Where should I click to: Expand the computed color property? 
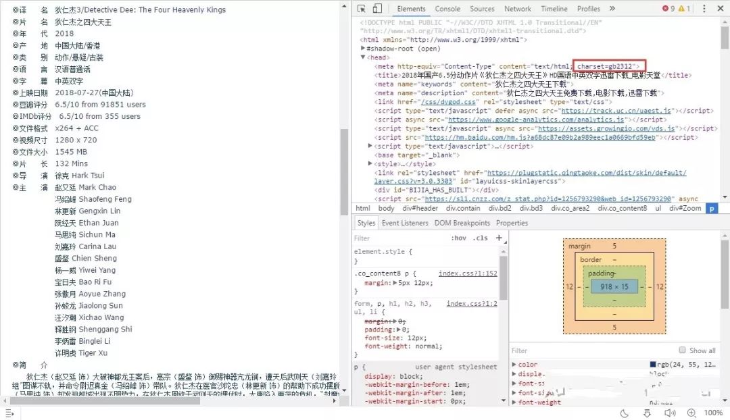(514, 365)
